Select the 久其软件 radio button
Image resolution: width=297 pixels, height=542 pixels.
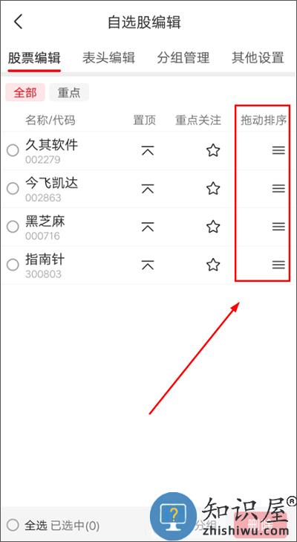[13, 150]
